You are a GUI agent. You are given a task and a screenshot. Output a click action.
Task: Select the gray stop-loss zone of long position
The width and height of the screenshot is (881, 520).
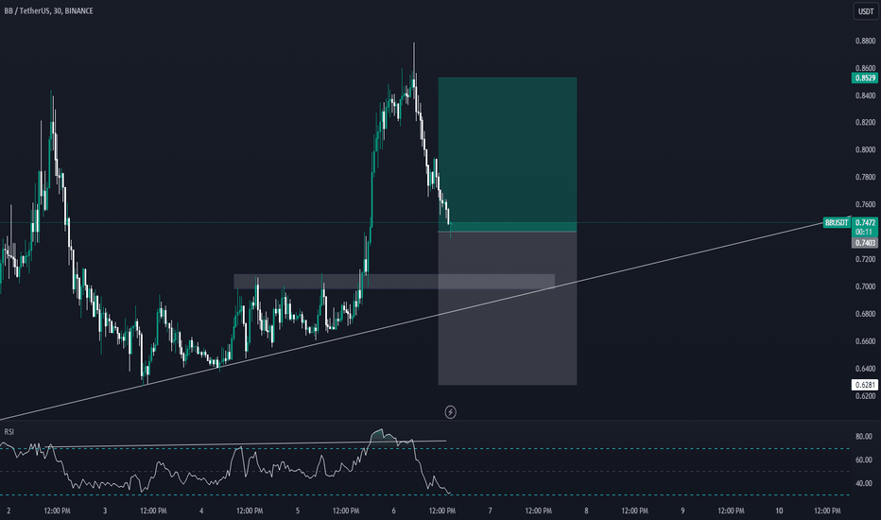pos(508,308)
